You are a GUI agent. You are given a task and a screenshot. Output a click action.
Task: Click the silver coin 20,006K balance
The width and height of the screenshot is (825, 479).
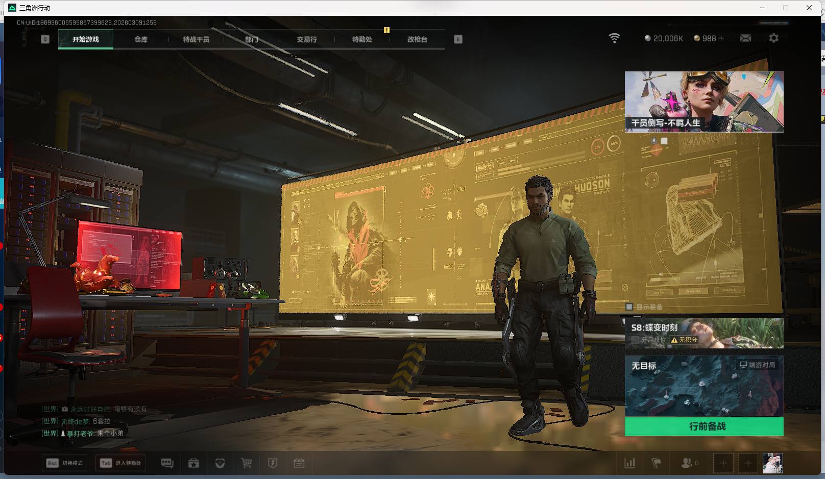click(x=664, y=38)
